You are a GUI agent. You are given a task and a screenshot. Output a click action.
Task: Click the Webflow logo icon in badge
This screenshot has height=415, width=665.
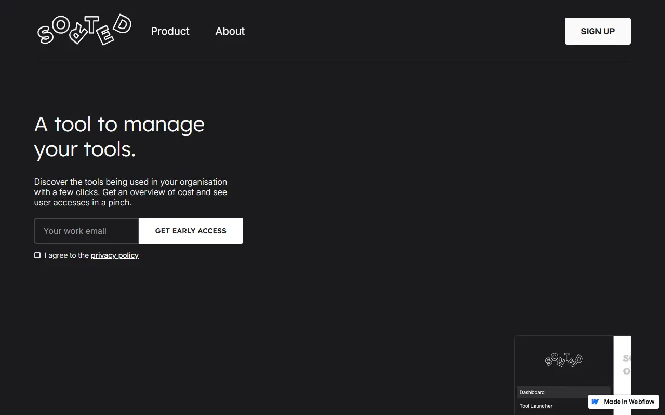tap(595, 402)
